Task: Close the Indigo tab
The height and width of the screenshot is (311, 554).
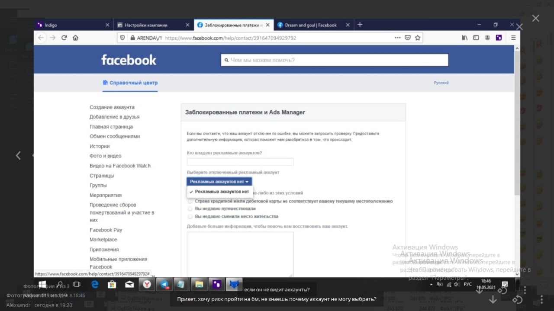Action: click(107, 25)
